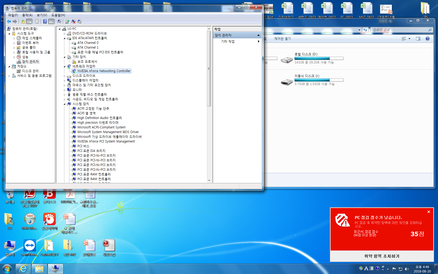This screenshot has width=438, height=274.
Task: Click the network icon in system tray
Action: click(400, 269)
